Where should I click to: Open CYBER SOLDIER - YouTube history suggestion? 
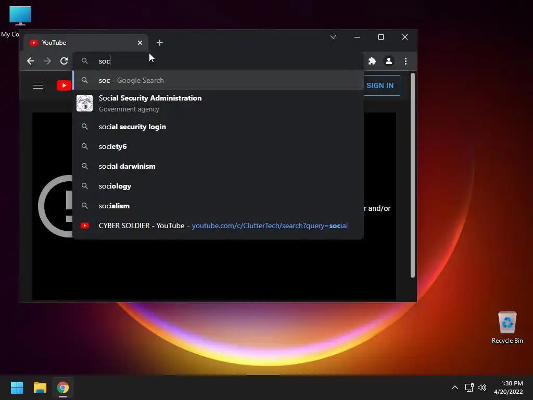tap(218, 226)
